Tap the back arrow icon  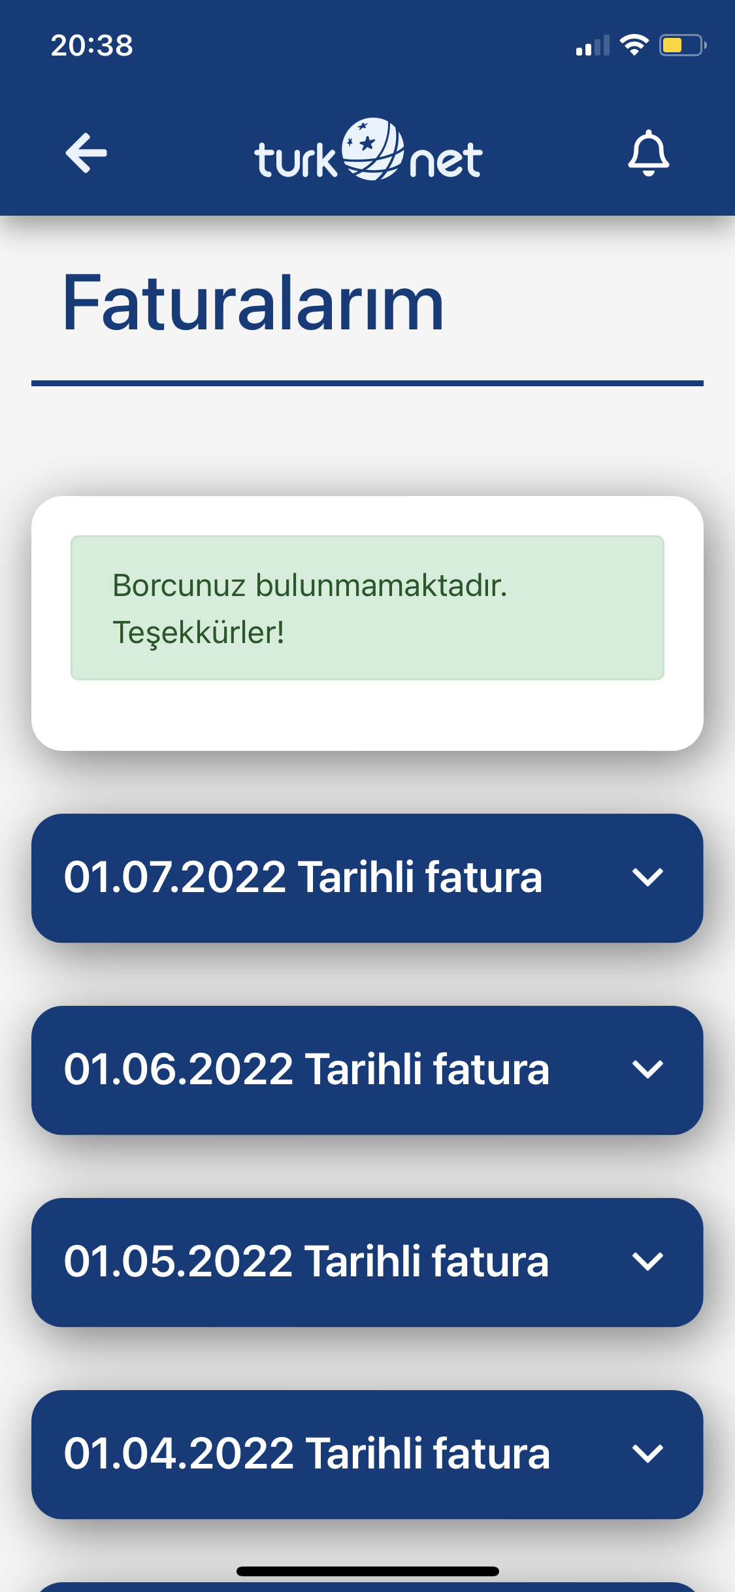(x=86, y=153)
